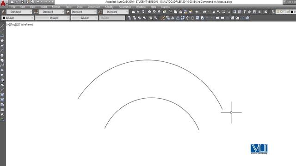Select the Arc tool in Draw toolbar
The width and height of the screenshot is (296, 166).
click(x=2, y=50)
